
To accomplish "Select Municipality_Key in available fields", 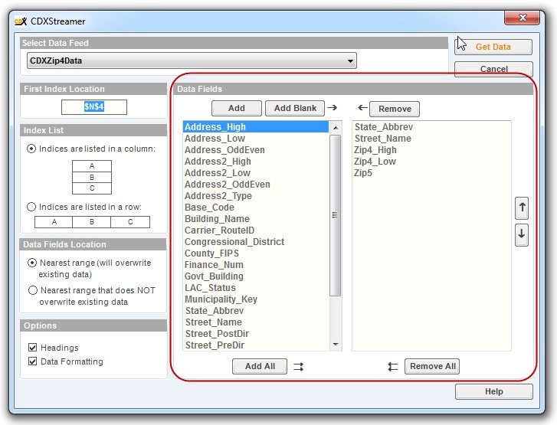I will click(256, 299).
